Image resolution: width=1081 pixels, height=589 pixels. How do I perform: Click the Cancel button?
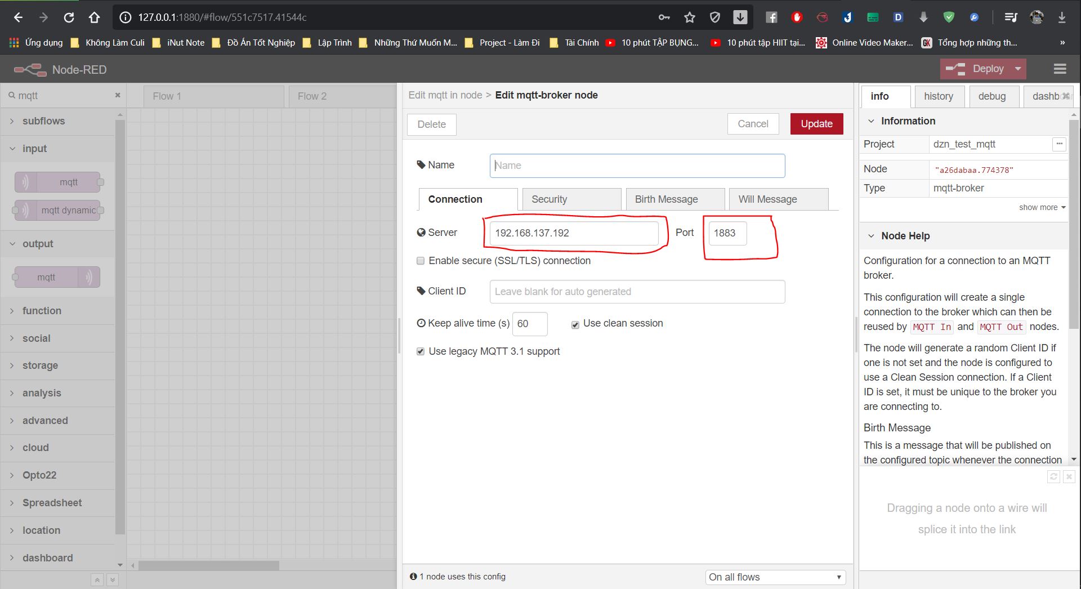coord(753,124)
